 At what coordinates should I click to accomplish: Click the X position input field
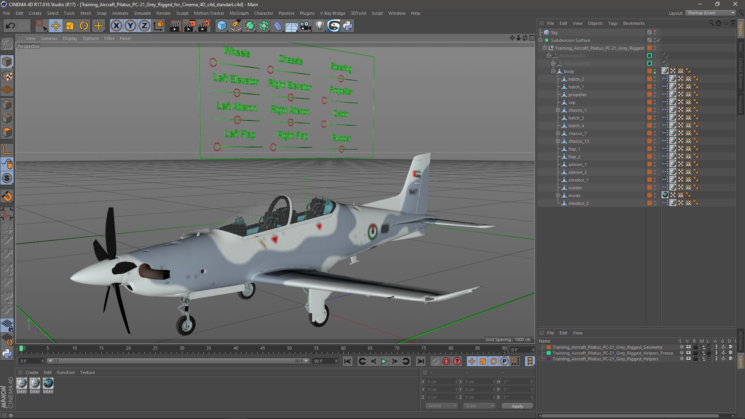coord(442,382)
